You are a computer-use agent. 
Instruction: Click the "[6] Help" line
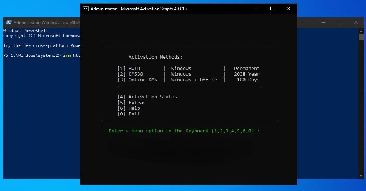point(129,108)
